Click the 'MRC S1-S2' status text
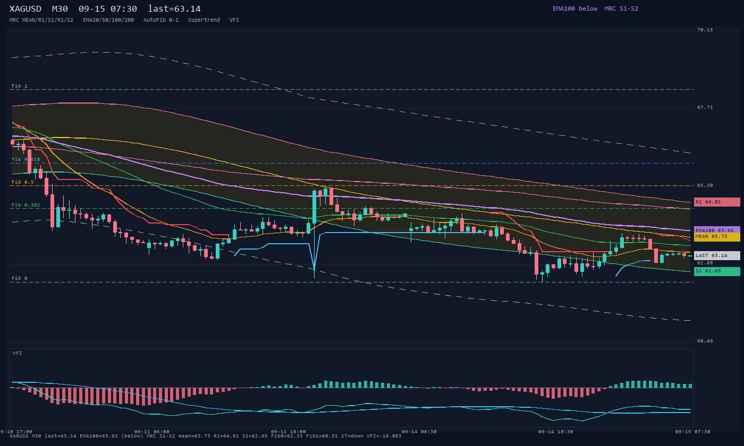This screenshot has height=446, width=744. pyautogui.click(x=621, y=8)
